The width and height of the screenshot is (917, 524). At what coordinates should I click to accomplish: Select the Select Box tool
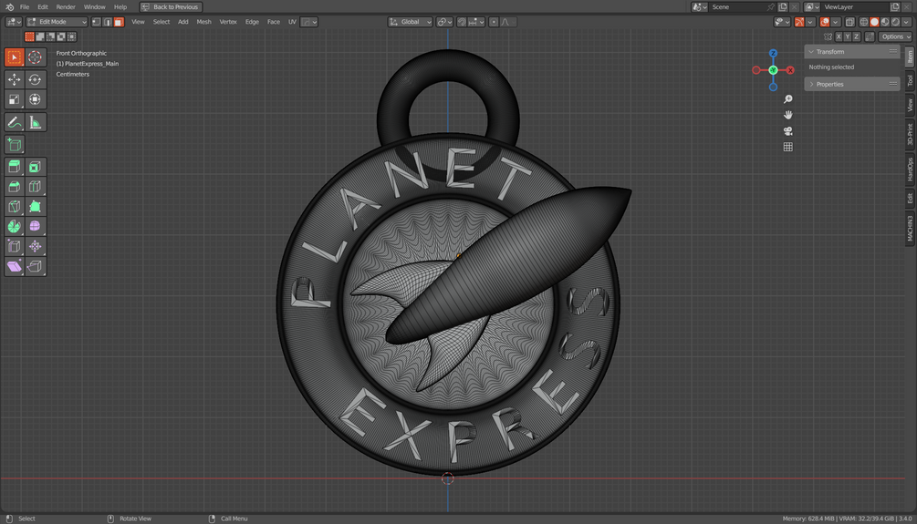point(14,57)
